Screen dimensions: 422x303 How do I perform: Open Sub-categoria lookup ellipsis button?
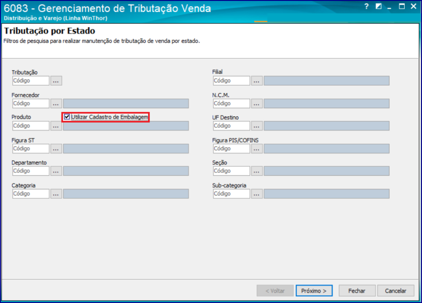coord(257,194)
